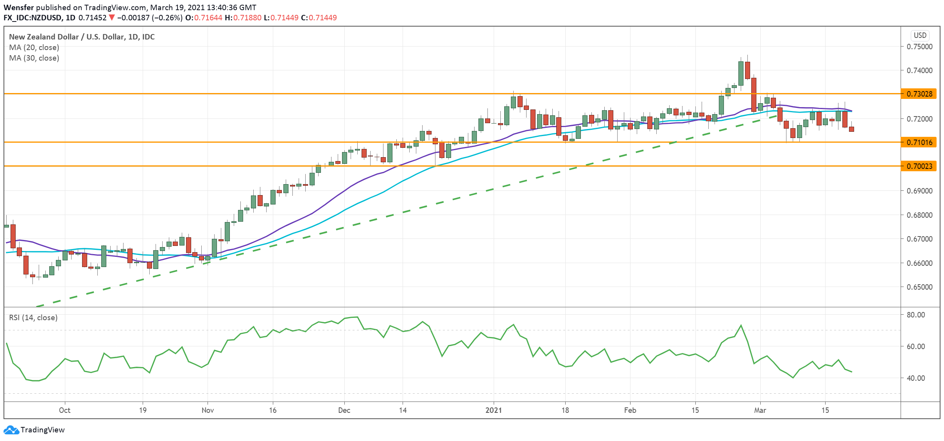Open the Wensfer author profile

coord(18,7)
